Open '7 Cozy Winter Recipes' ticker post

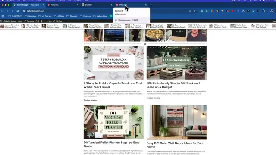(93, 26)
